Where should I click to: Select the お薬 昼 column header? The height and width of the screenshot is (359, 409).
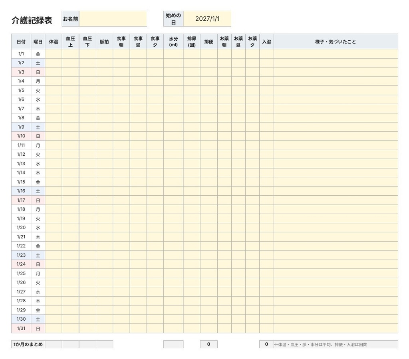[238, 42]
